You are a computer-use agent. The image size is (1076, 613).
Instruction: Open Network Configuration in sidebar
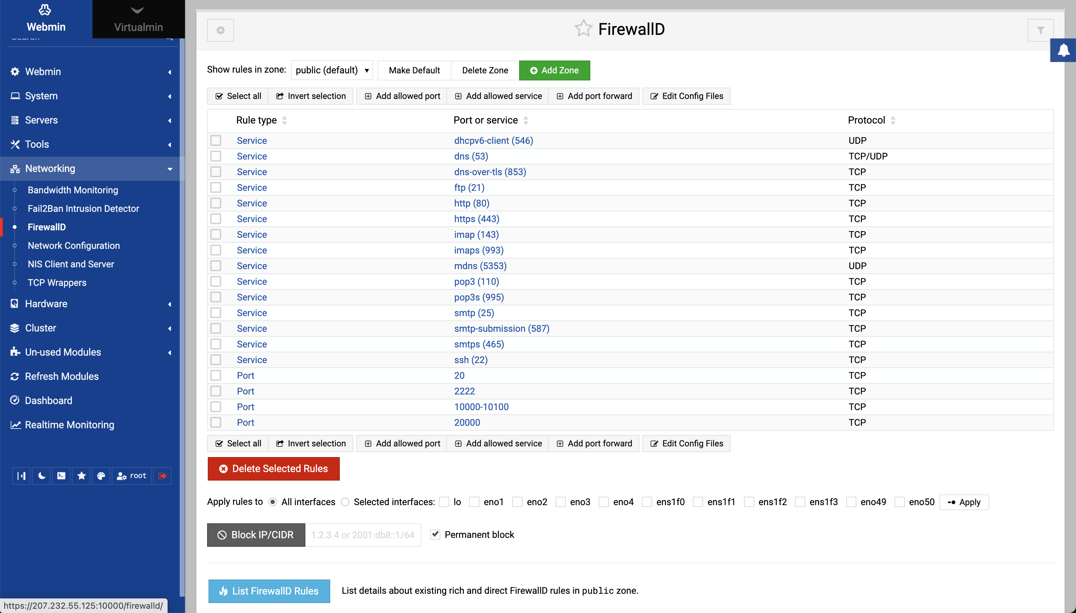pyautogui.click(x=74, y=246)
